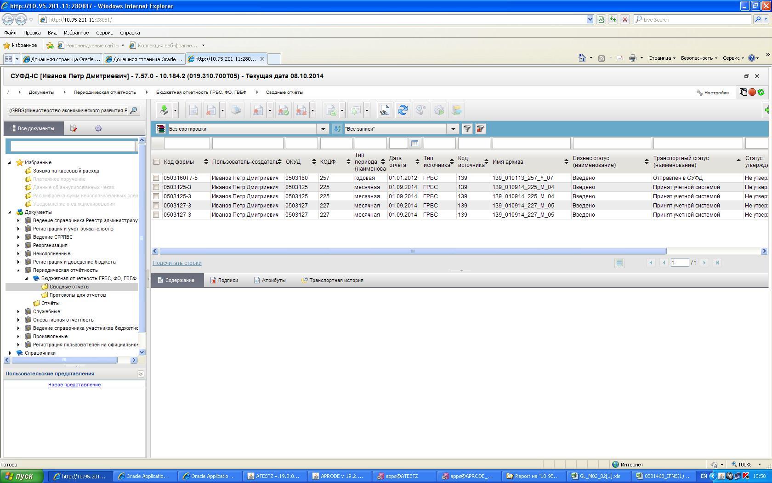Click the document preview binoculars icon
The width and height of the screenshot is (772, 483).
[384, 110]
